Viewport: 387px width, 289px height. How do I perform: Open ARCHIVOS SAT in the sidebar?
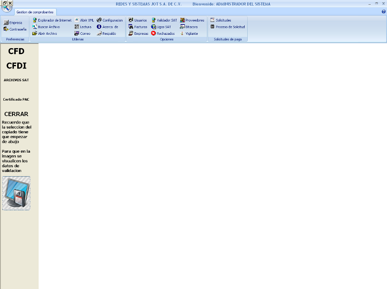16,80
